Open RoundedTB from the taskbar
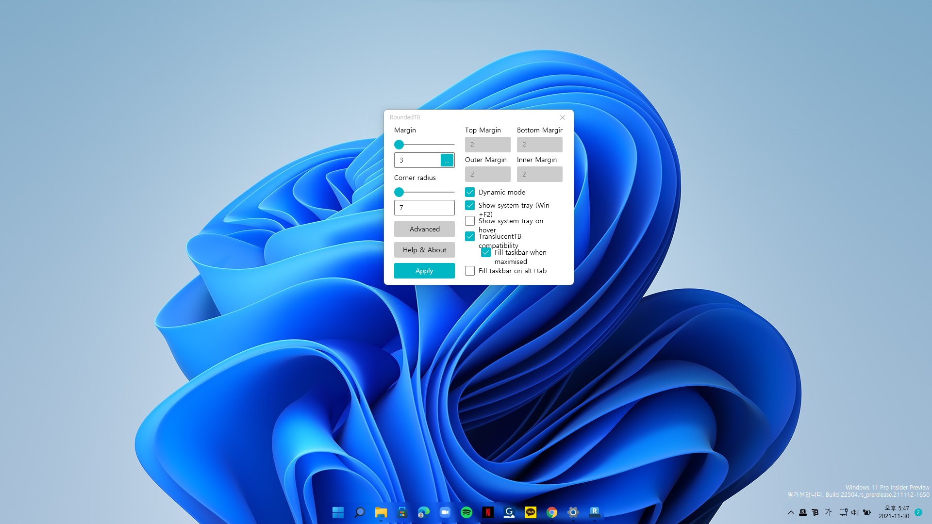932x524 pixels. click(x=595, y=512)
